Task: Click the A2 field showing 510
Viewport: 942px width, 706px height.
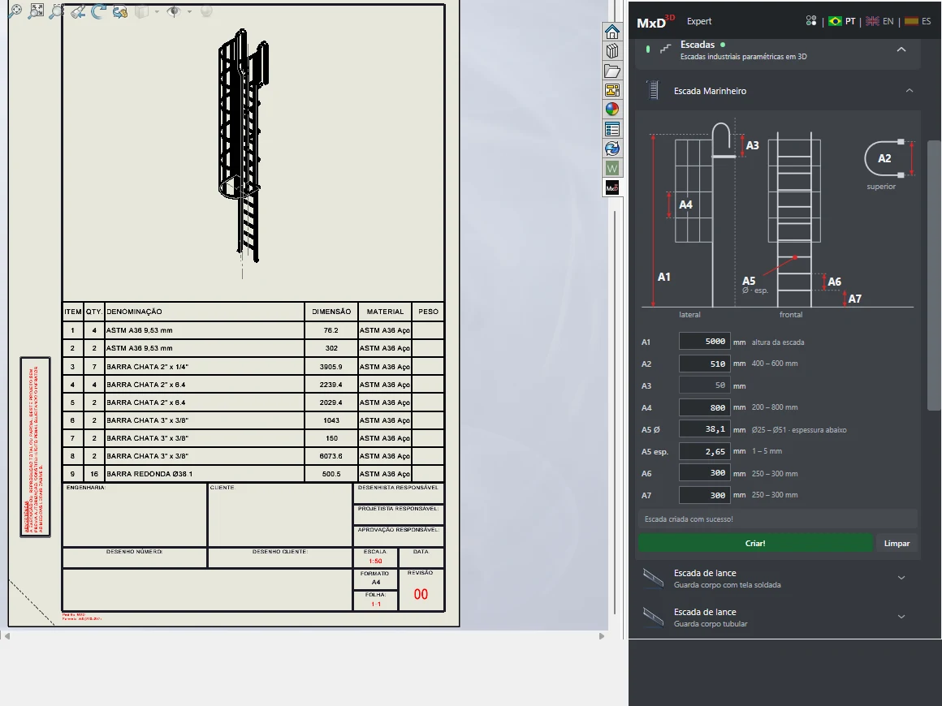Action: point(705,364)
